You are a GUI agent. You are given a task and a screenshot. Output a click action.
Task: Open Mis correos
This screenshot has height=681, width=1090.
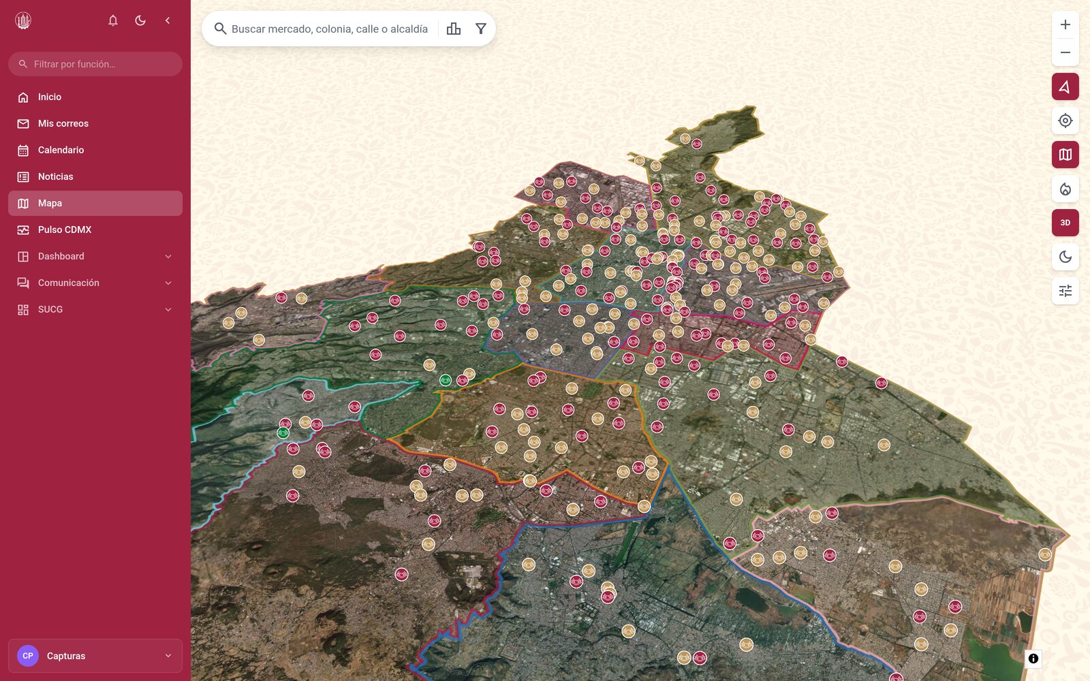point(95,123)
